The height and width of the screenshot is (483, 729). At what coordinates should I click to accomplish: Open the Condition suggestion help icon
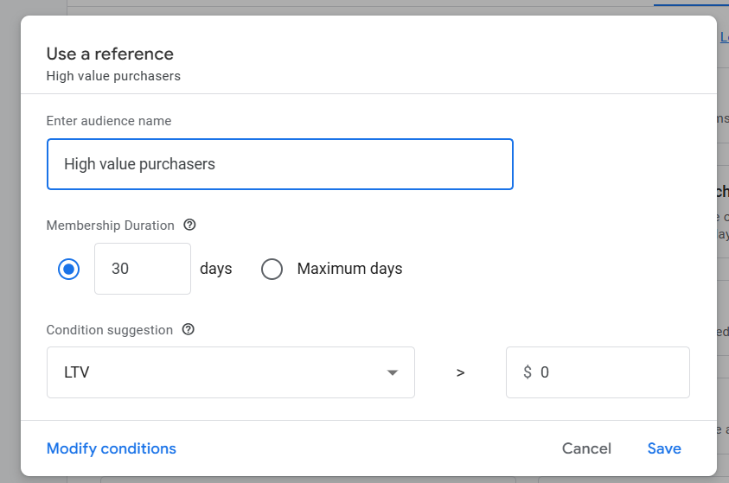[188, 329]
